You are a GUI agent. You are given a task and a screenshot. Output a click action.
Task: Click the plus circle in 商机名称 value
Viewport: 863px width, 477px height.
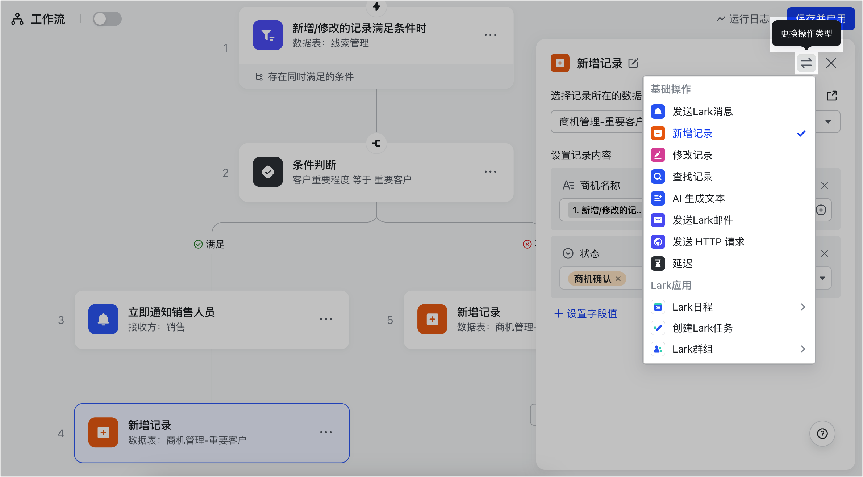click(821, 210)
